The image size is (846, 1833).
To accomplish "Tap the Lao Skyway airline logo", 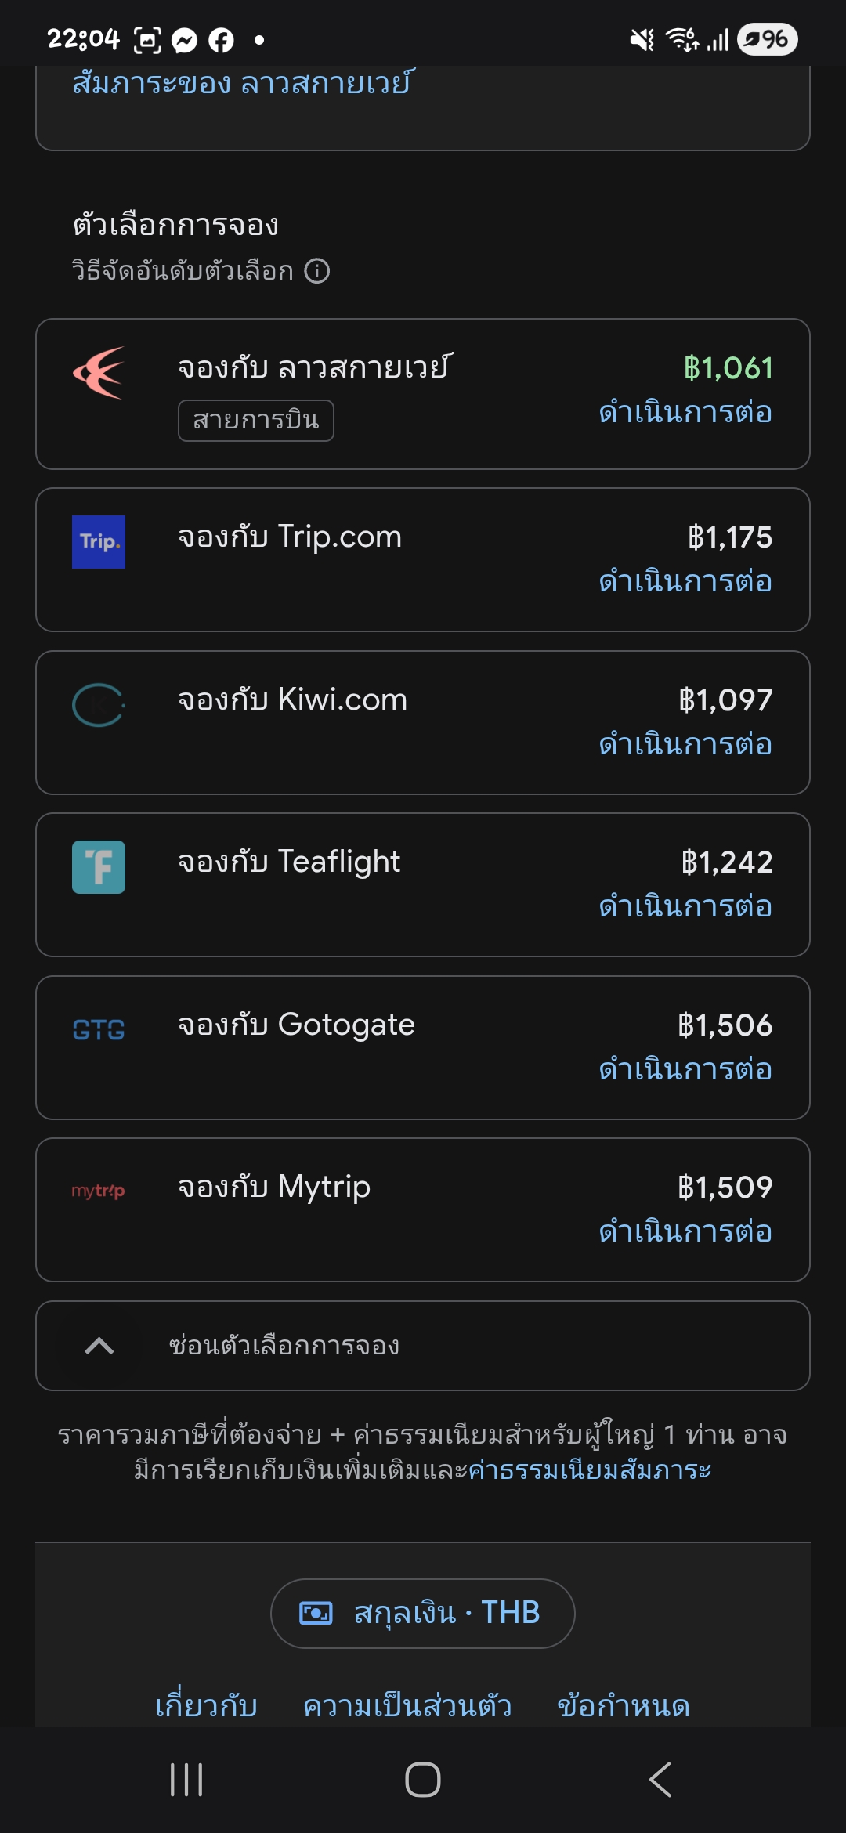I will point(99,373).
